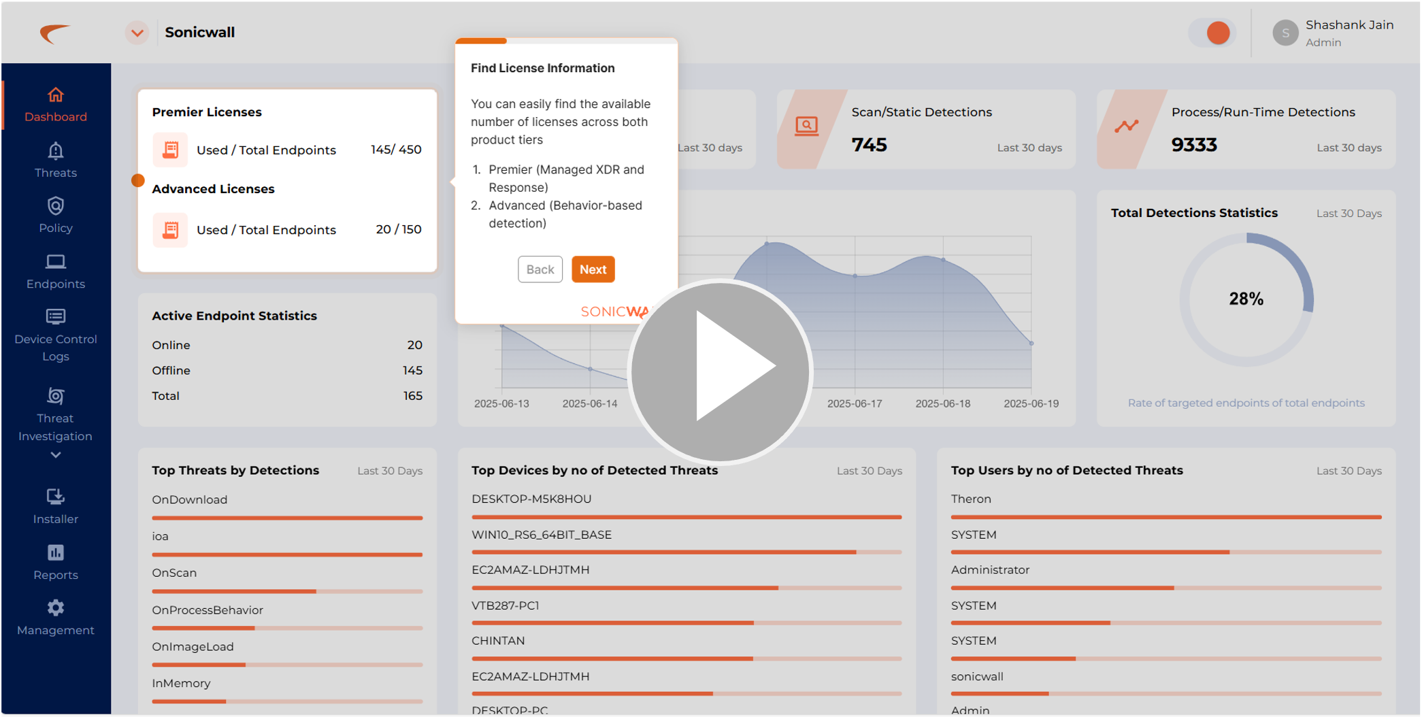The image size is (1422, 717).
Task: Select device CHINTAN
Action: tap(498, 641)
